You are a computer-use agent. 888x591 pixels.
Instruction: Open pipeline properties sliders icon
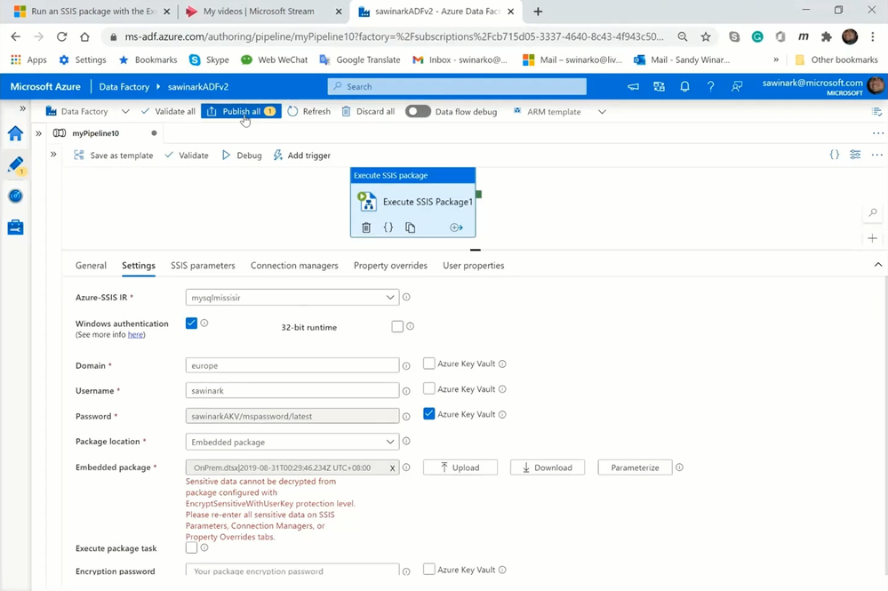coord(855,155)
